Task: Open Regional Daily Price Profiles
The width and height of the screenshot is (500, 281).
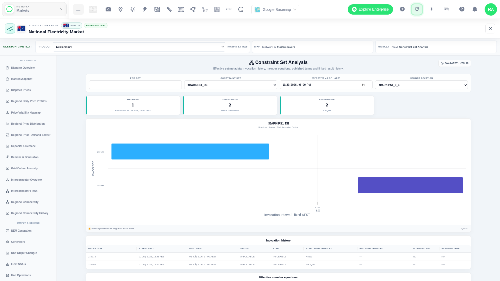Action: [x=29, y=101]
